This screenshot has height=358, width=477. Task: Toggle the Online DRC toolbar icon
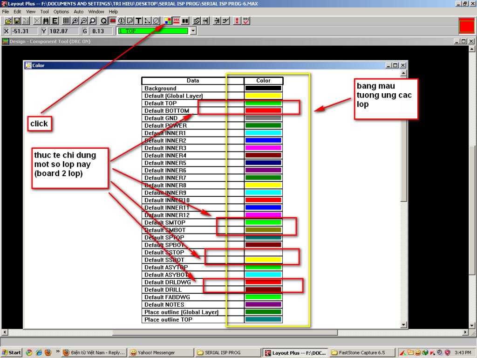coord(177,21)
